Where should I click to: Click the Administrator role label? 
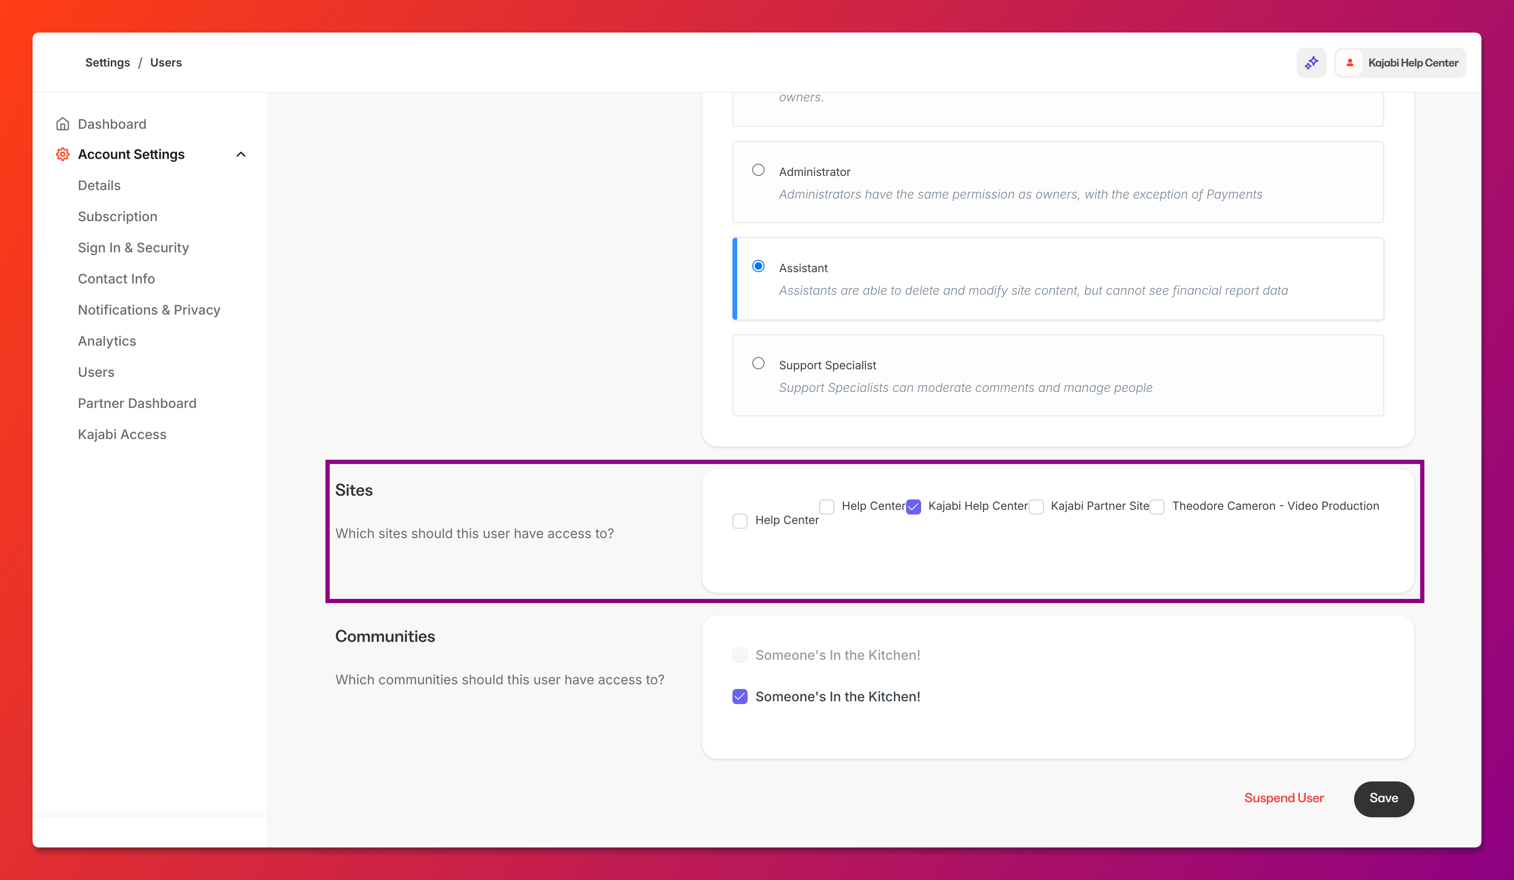point(815,172)
